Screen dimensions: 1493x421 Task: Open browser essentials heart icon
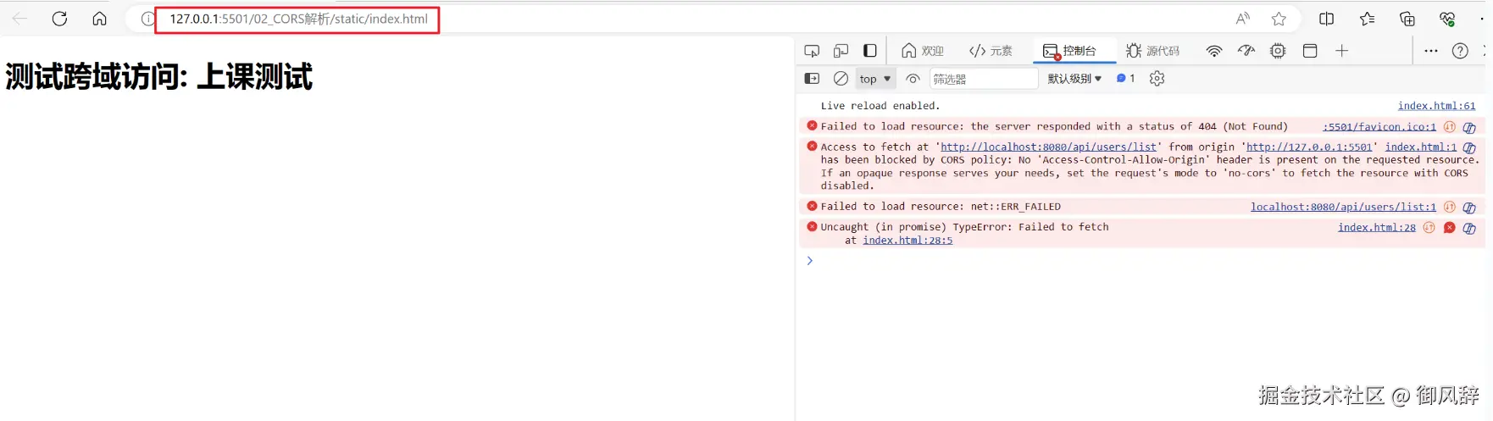pyautogui.click(x=1446, y=19)
